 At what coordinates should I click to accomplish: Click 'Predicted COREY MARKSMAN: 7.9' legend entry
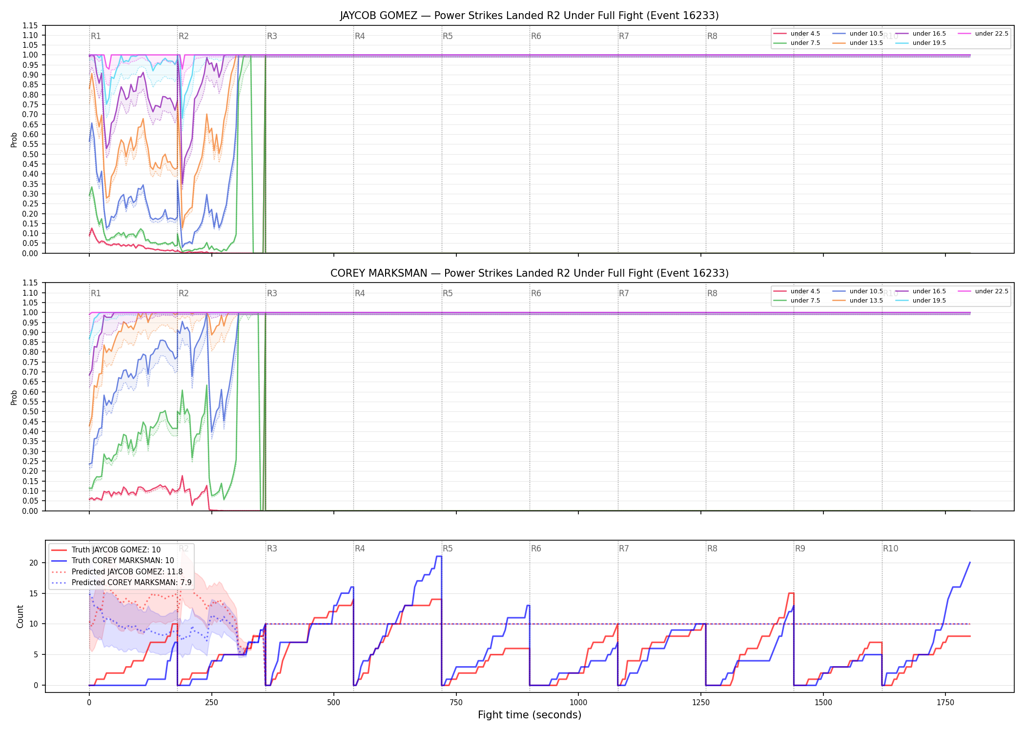point(121,583)
